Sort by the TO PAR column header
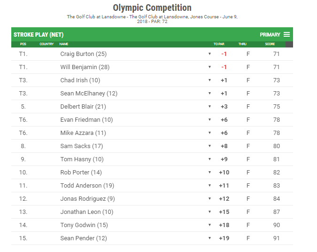 219,44
